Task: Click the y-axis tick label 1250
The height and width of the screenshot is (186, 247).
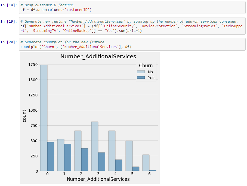Action: pos(33,95)
